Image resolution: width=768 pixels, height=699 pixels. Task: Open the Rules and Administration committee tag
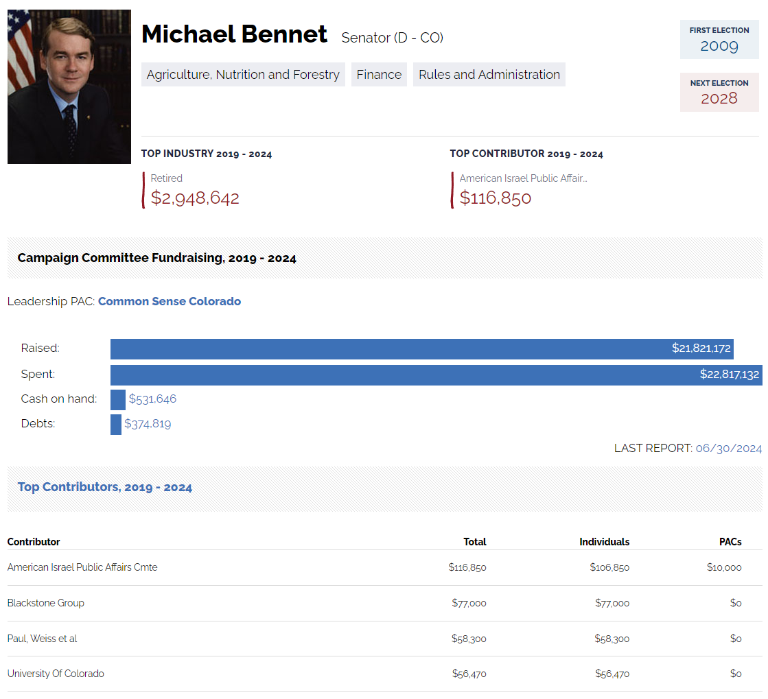point(489,75)
